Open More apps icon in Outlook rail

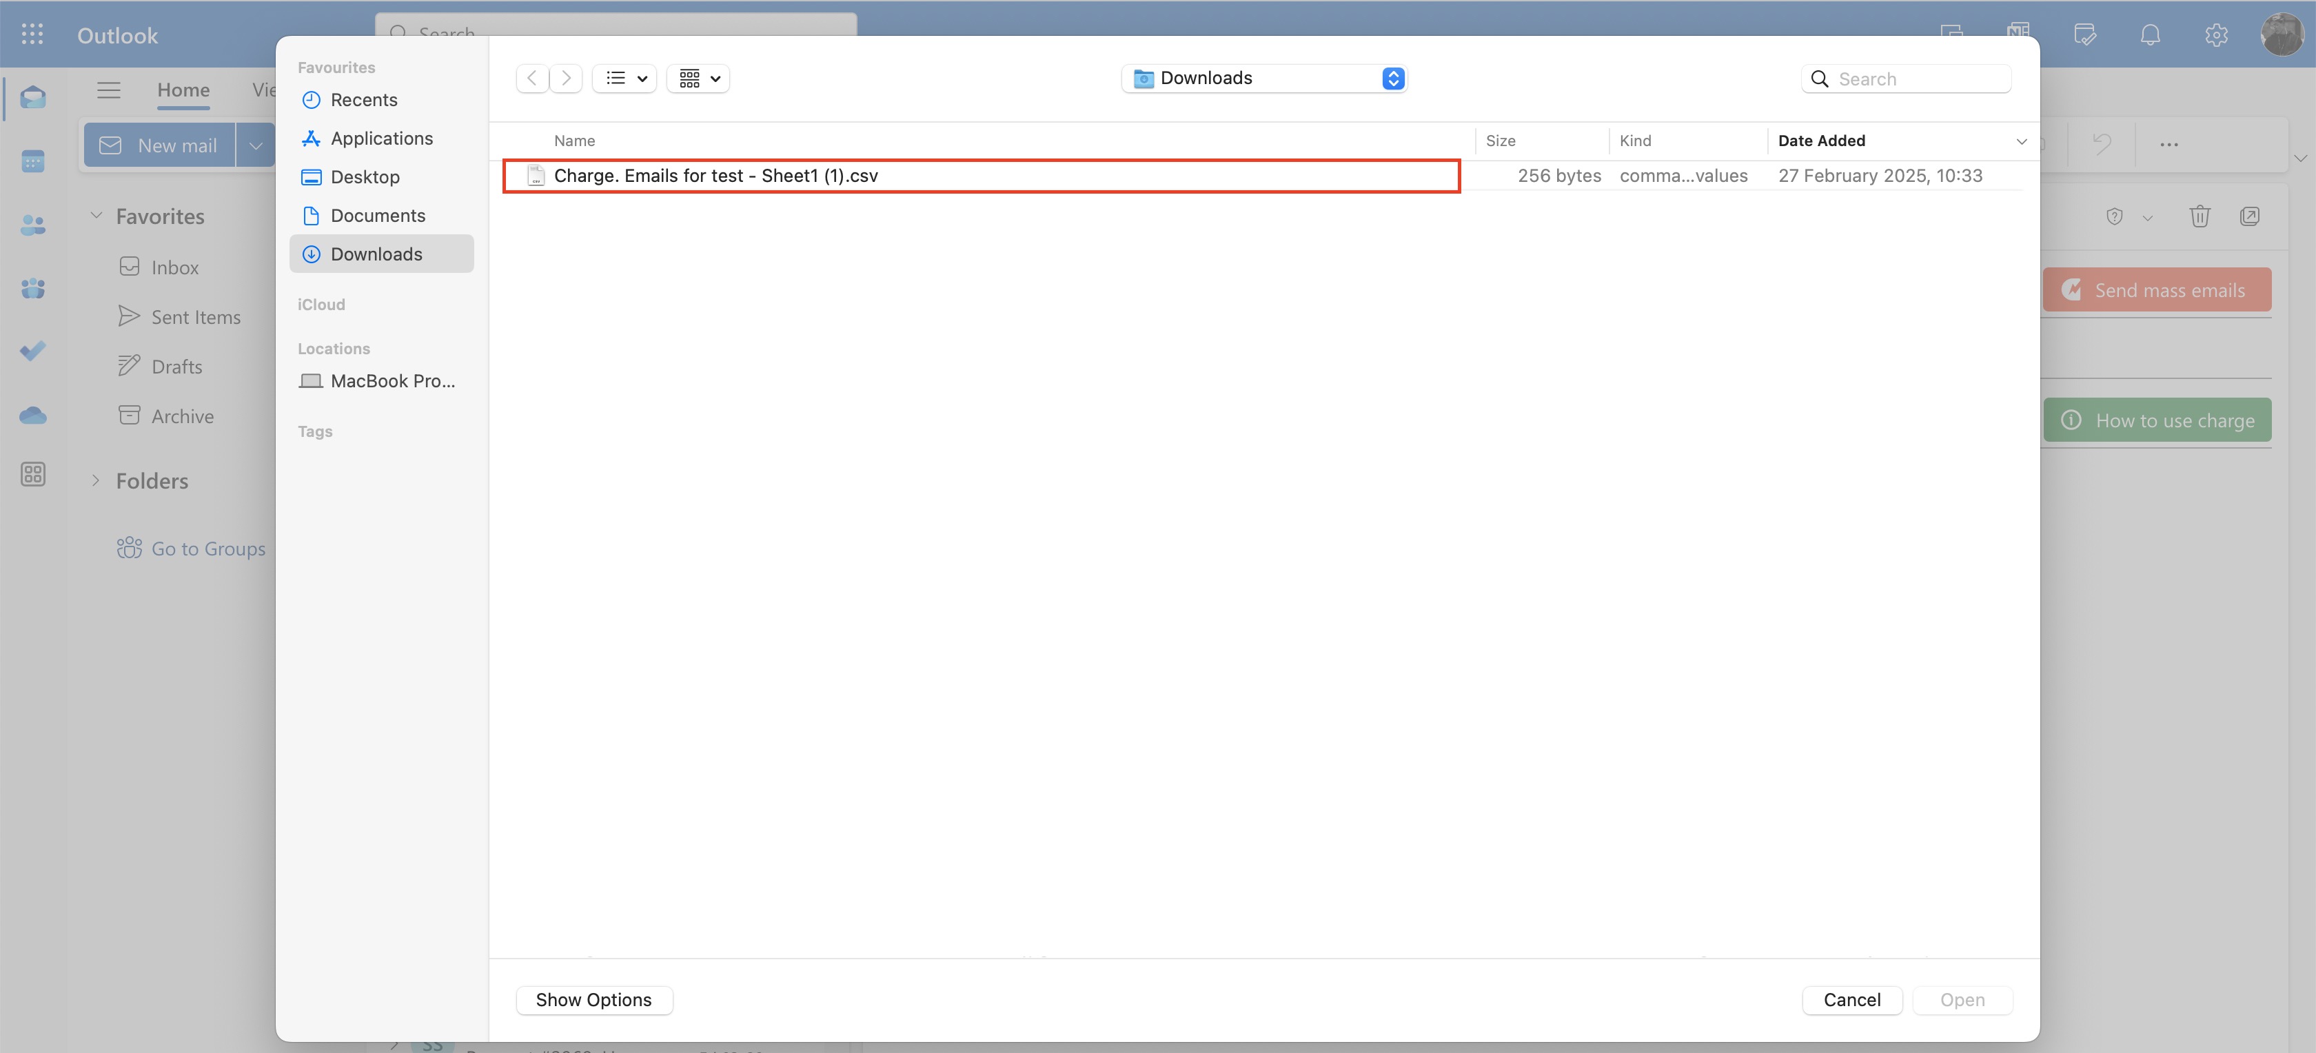tap(33, 474)
